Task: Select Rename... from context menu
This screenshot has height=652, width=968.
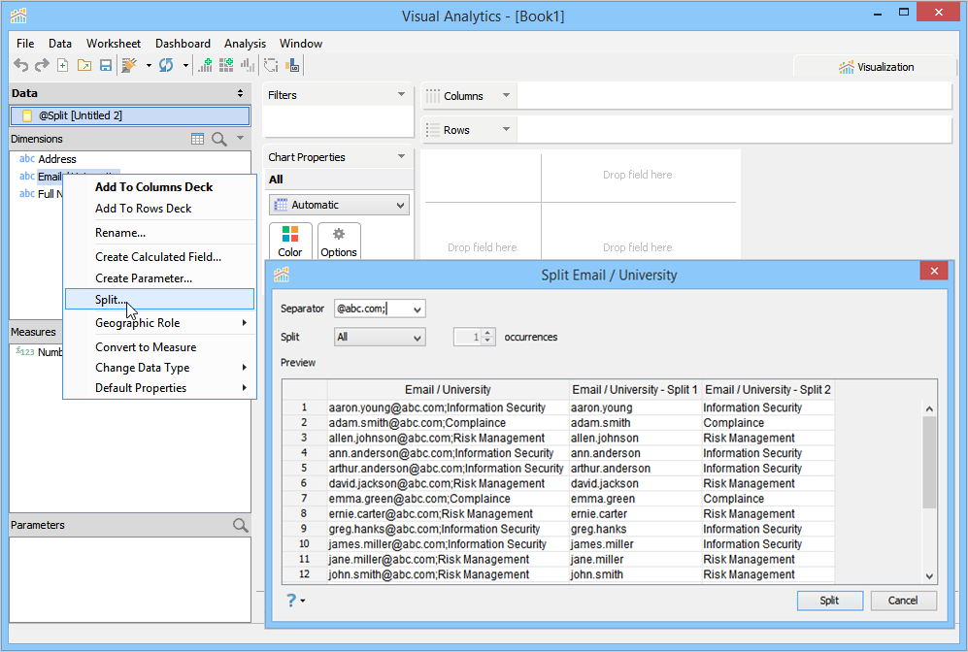Action: coord(160,233)
